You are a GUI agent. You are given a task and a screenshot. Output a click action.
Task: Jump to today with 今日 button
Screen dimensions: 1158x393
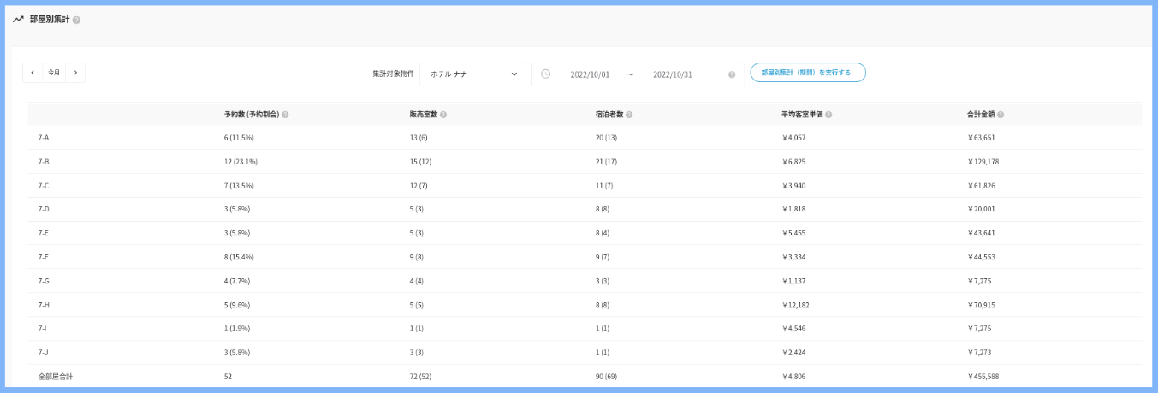[54, 73]
